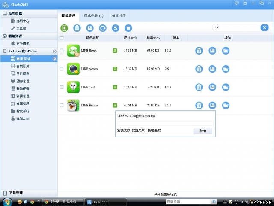Backup LINE Bizzzle with save icon
The width and height of the screenshot is (274, 206).
(212, 105)
